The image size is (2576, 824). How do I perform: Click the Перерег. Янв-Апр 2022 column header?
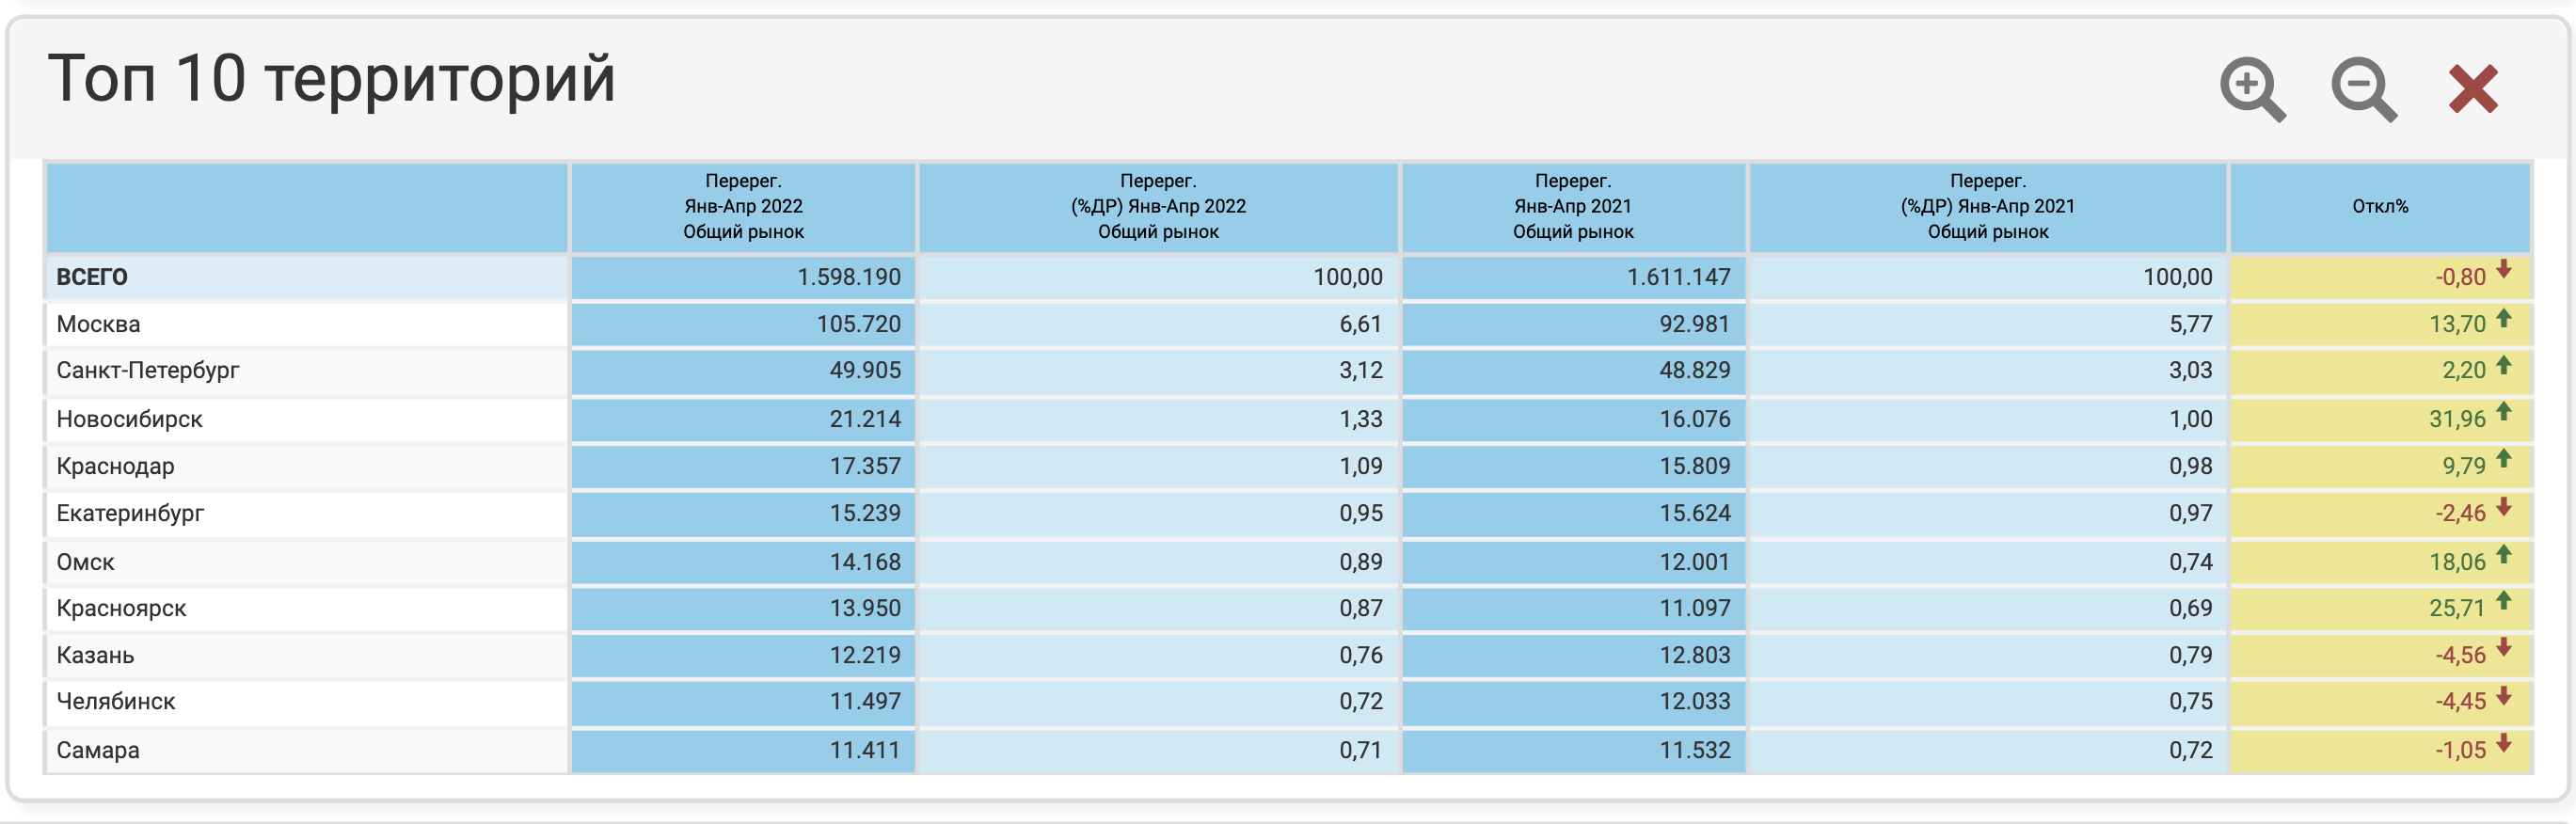coord(743,207)
